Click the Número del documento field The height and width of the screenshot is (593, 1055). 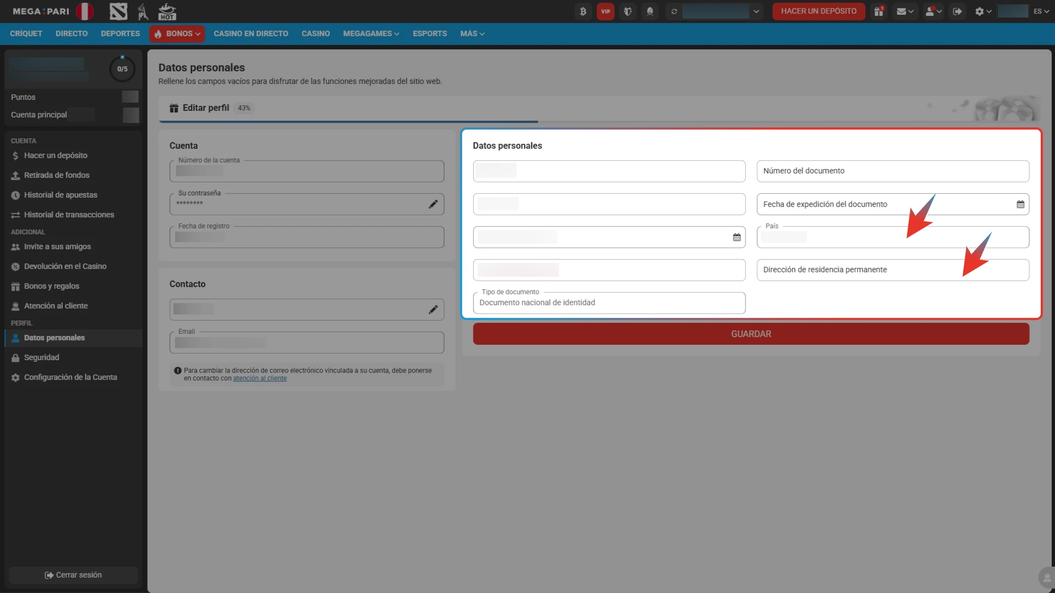click(x=892, y=171)
